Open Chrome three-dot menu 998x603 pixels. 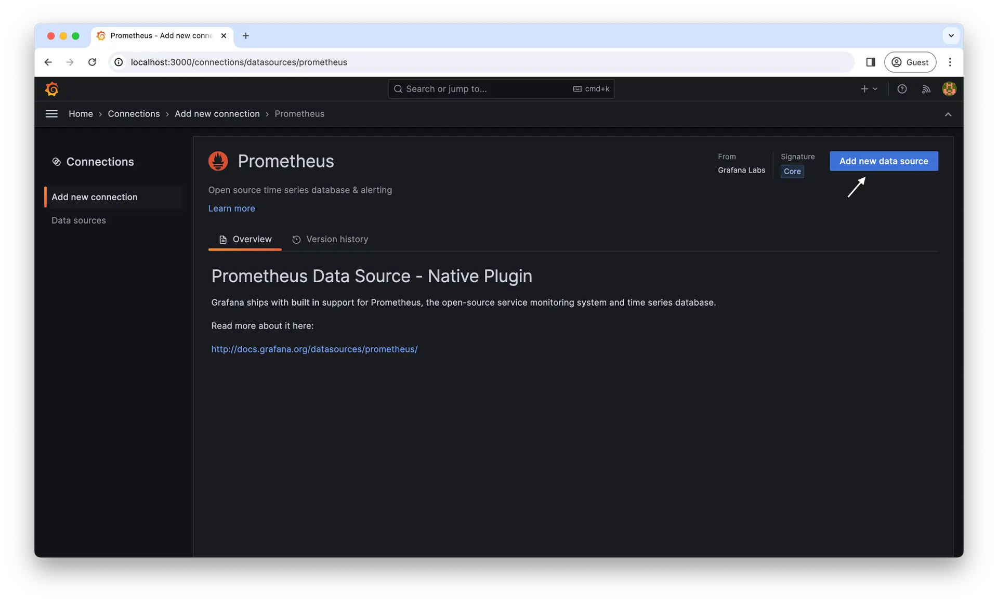point(950,62)
